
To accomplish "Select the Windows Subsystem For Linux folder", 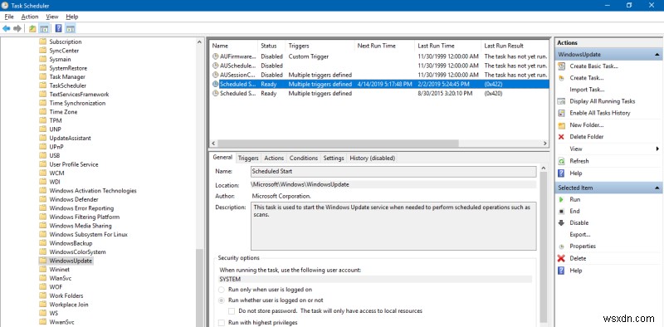I will click(x=88, y=234).
